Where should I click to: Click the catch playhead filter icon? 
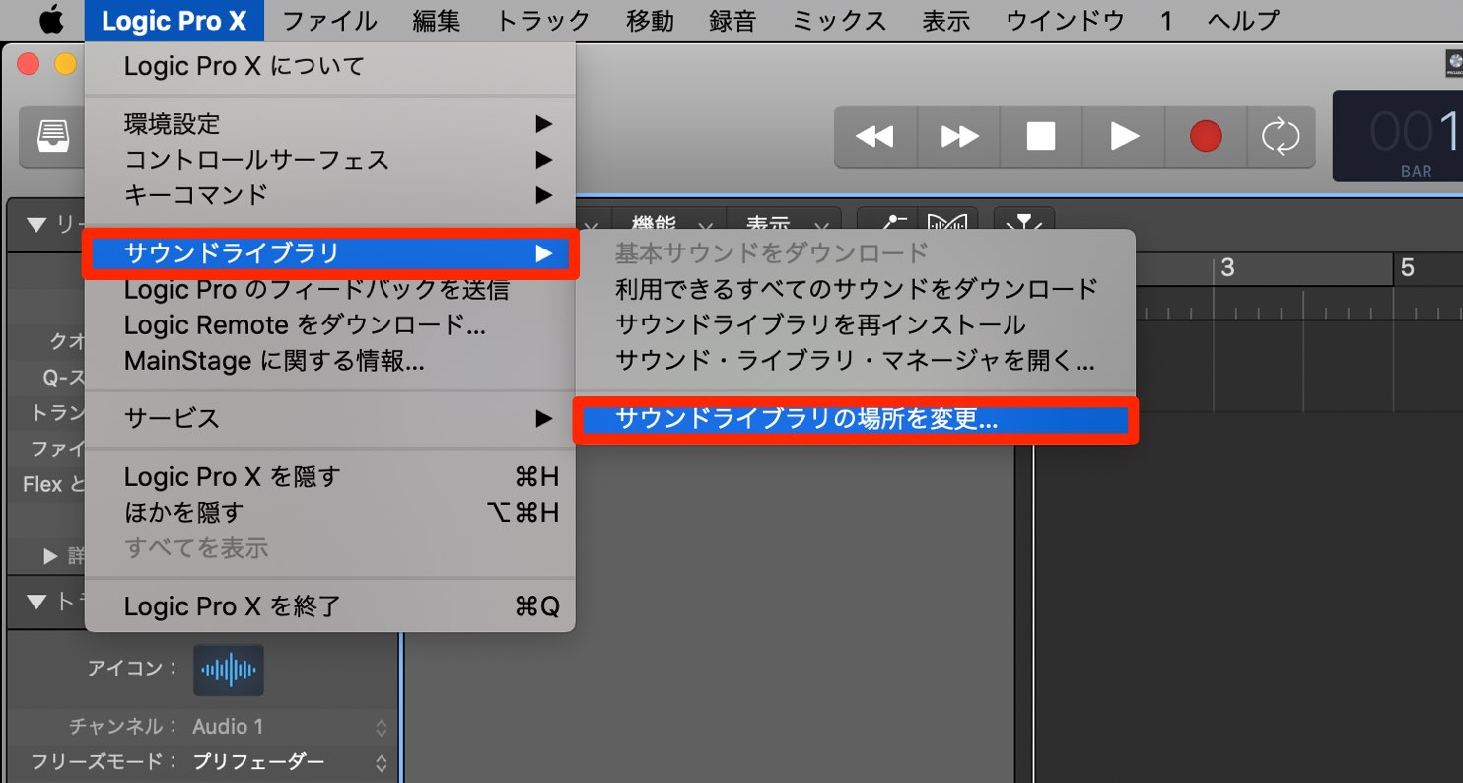1024,224
